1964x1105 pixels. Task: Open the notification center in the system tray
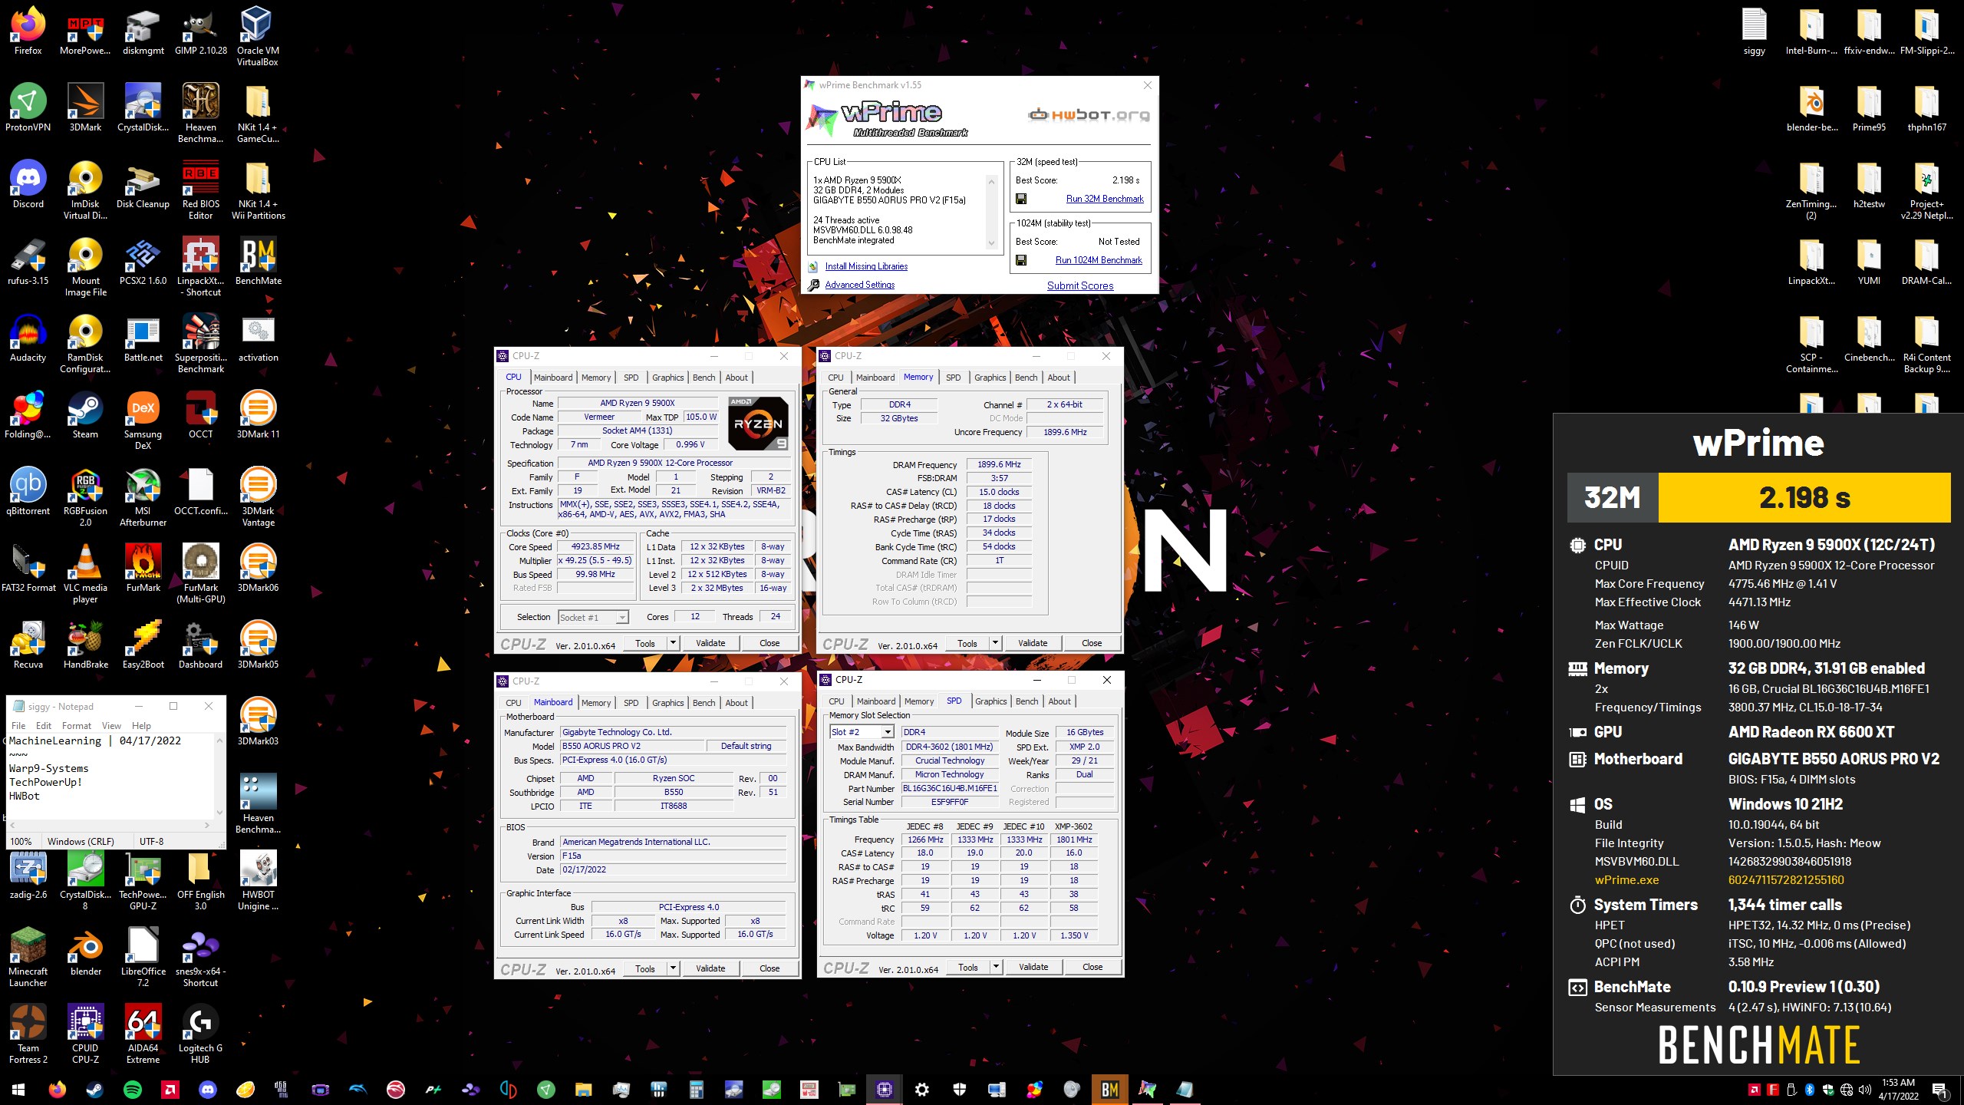1940,1089
